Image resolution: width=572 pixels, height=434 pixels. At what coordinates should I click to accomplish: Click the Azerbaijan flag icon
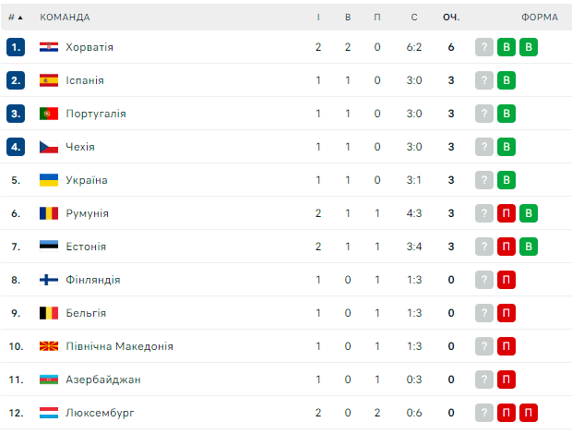point(49,380)
